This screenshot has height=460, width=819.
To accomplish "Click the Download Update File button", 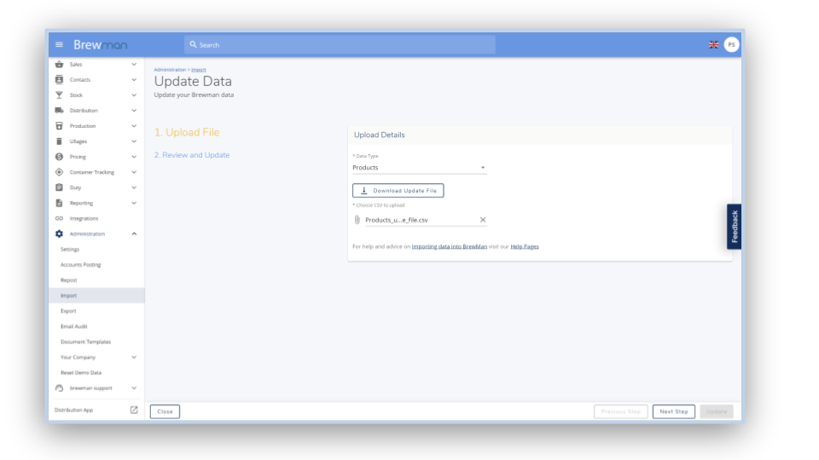I will [x=398, y=190].
